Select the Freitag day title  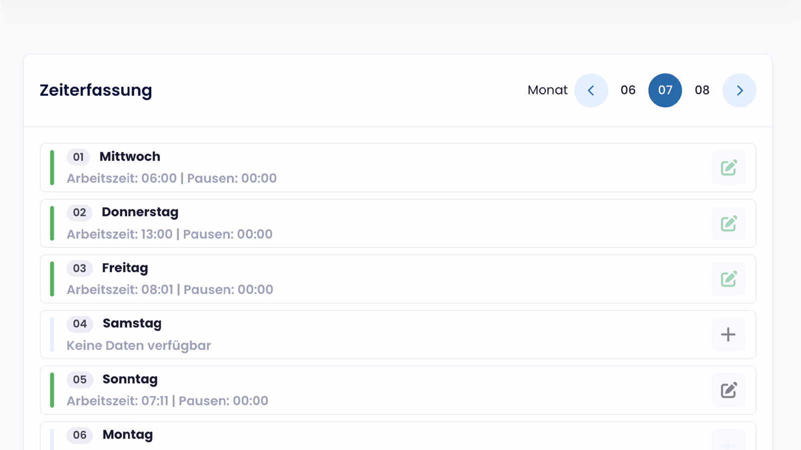click(x=125, y=268)
